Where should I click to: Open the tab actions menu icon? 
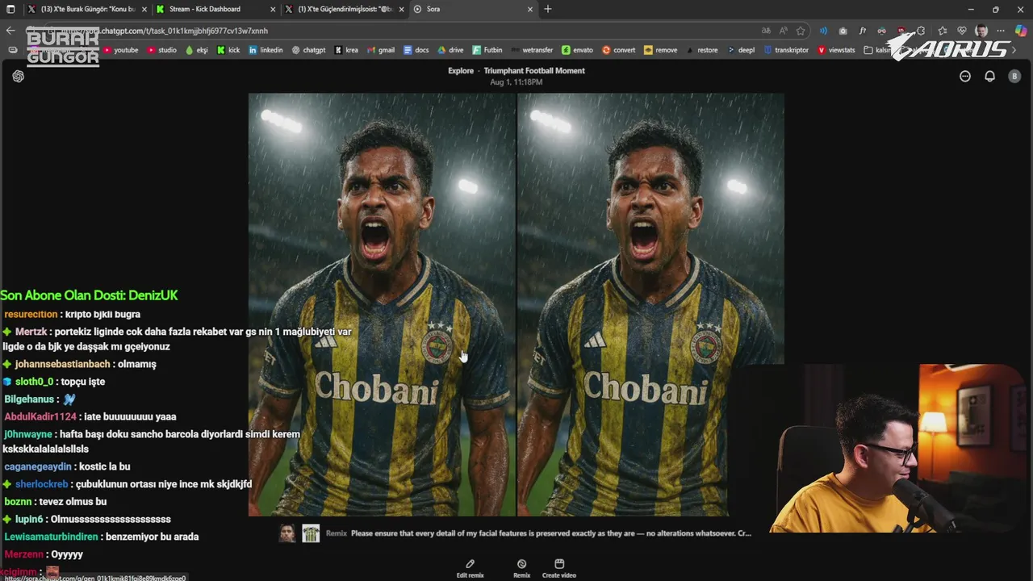10,9
